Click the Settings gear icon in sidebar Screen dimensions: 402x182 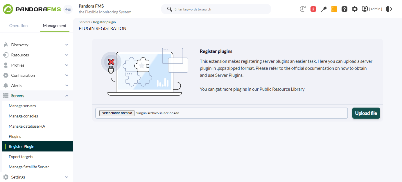tap(6, 177)
